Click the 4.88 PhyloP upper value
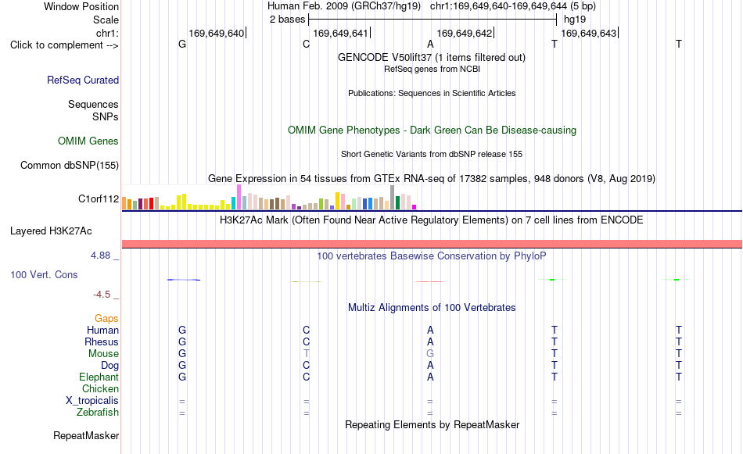 [x=100, y=256]
